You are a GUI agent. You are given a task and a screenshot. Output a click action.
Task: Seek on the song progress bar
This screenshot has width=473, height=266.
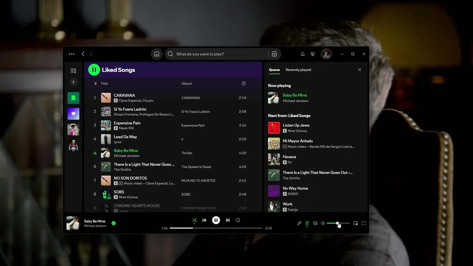pyautogui.click(x=216, y=228)
